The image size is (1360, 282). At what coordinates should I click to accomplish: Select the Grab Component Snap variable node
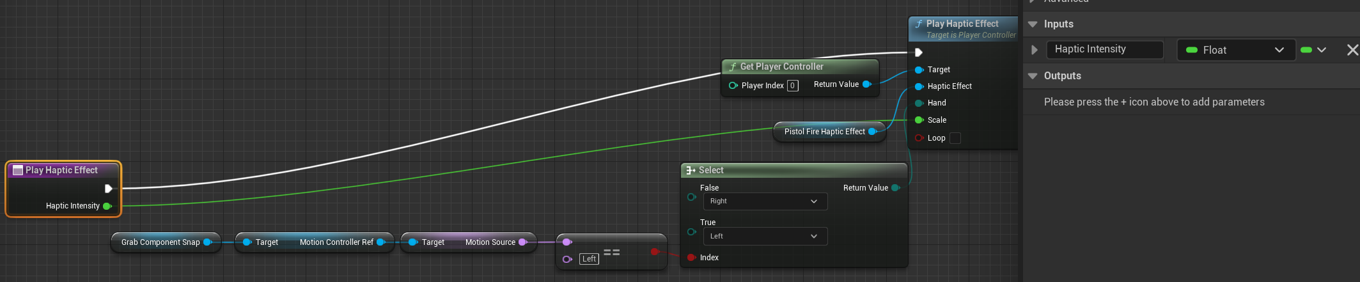[166, 242]
